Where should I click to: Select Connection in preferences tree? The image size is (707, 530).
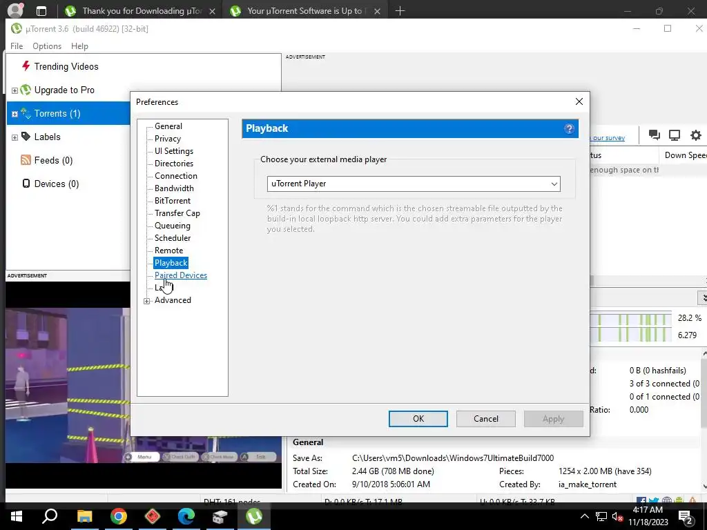[x=176, y=176]
